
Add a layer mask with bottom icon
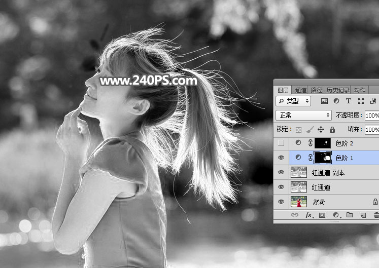322,215
